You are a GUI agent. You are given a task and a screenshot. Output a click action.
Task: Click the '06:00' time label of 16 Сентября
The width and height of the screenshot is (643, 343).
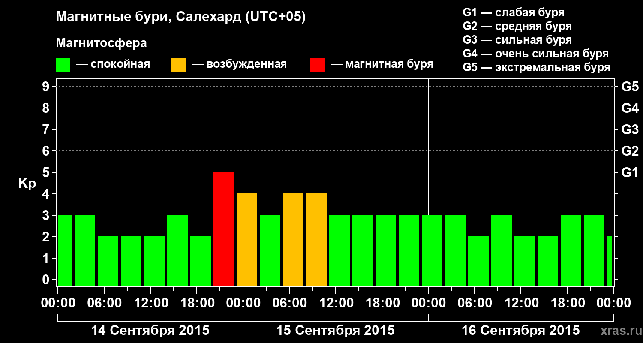(475, 303)
